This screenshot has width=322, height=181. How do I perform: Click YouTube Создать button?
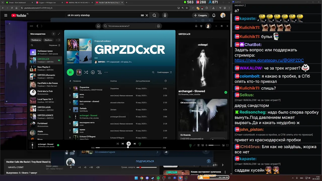pyautogui.click(x=200, y=15)
